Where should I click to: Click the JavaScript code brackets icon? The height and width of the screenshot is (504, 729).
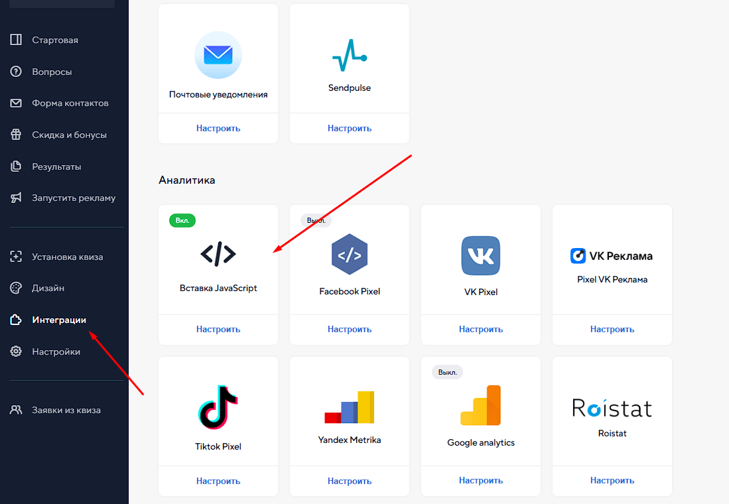click(218, 254)
